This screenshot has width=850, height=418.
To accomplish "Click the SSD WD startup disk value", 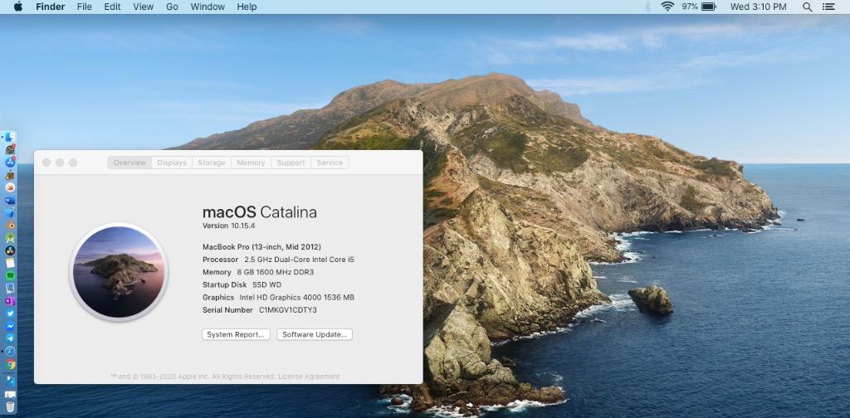I will tap(266, 284).
